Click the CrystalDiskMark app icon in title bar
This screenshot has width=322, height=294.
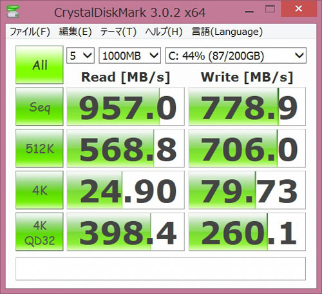[13, 12]
